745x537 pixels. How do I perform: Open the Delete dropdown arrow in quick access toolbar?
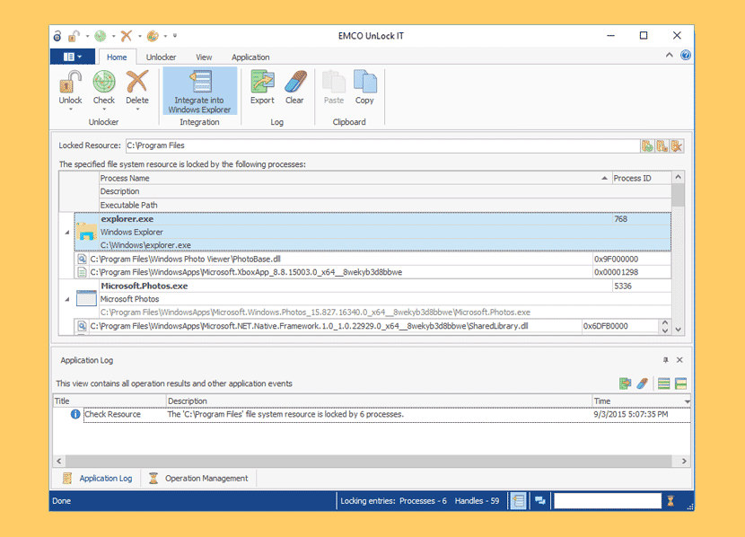140,36
